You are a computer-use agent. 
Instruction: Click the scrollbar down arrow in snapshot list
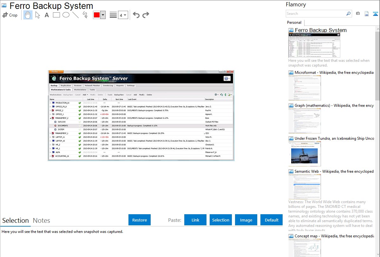377,254
